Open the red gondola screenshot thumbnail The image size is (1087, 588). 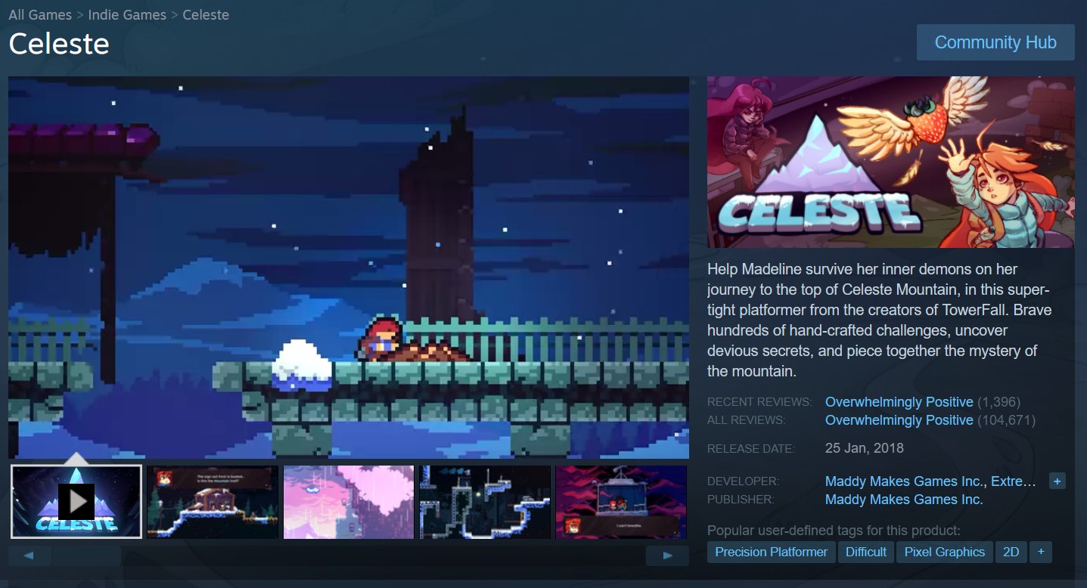621,502
